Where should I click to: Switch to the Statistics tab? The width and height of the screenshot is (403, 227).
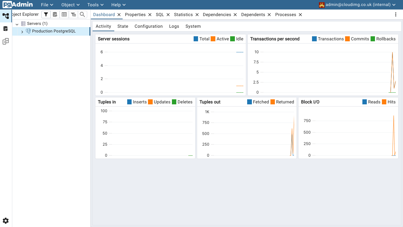(183, 15)
